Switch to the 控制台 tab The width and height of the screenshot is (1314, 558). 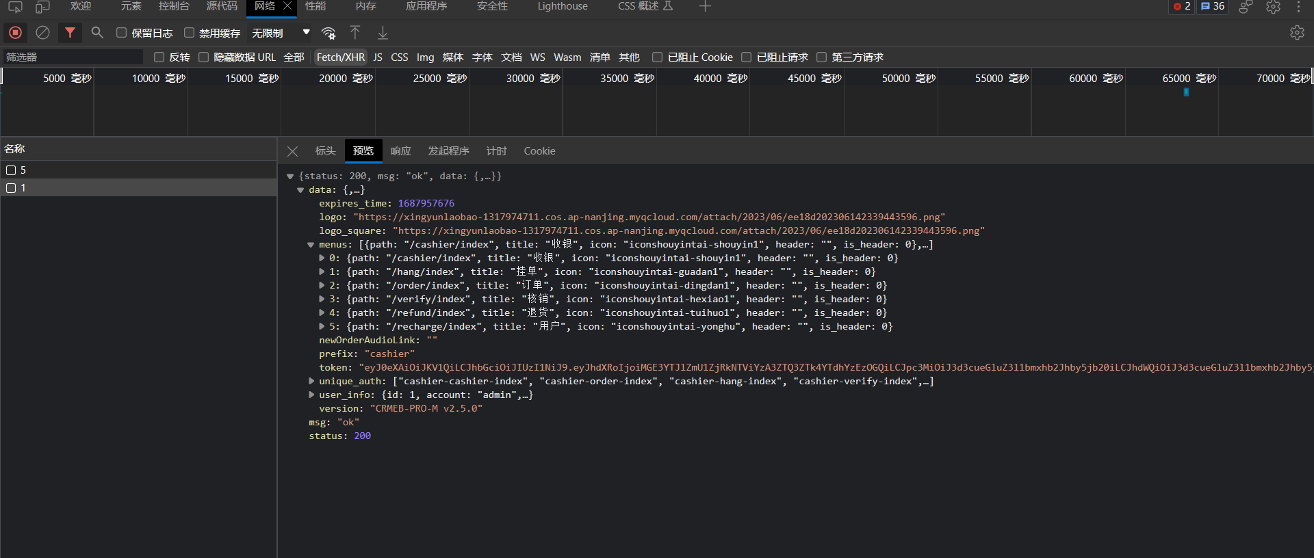point(174,6)
